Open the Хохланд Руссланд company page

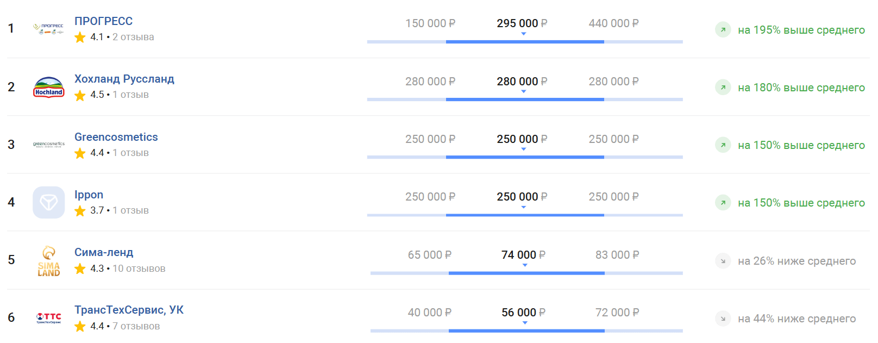click(x=124, y=79)
